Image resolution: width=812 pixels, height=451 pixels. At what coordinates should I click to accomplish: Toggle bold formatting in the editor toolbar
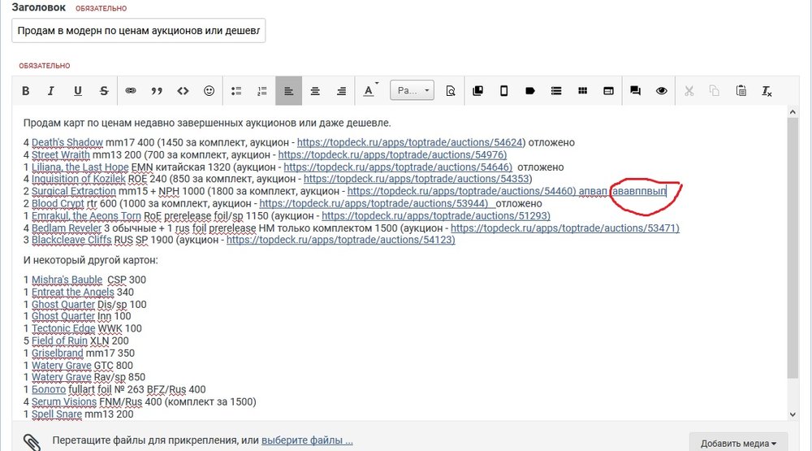pos(26,91)
